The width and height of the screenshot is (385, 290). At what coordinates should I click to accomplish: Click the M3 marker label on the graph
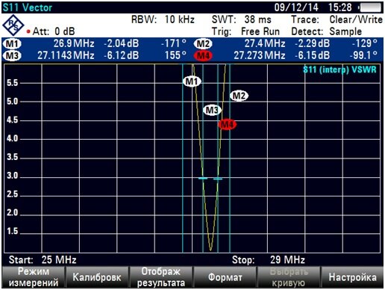pyautogui.click(x=212, y=110)
